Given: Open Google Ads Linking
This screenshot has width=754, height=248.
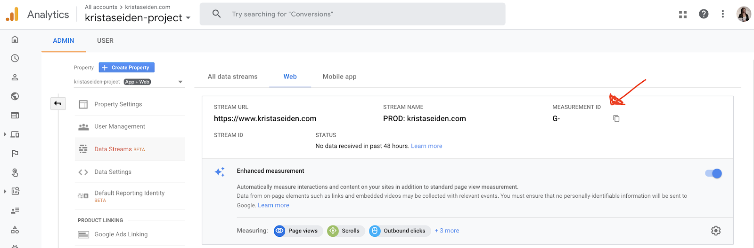Looking at the screenshot, I should (x=121, y=234).
